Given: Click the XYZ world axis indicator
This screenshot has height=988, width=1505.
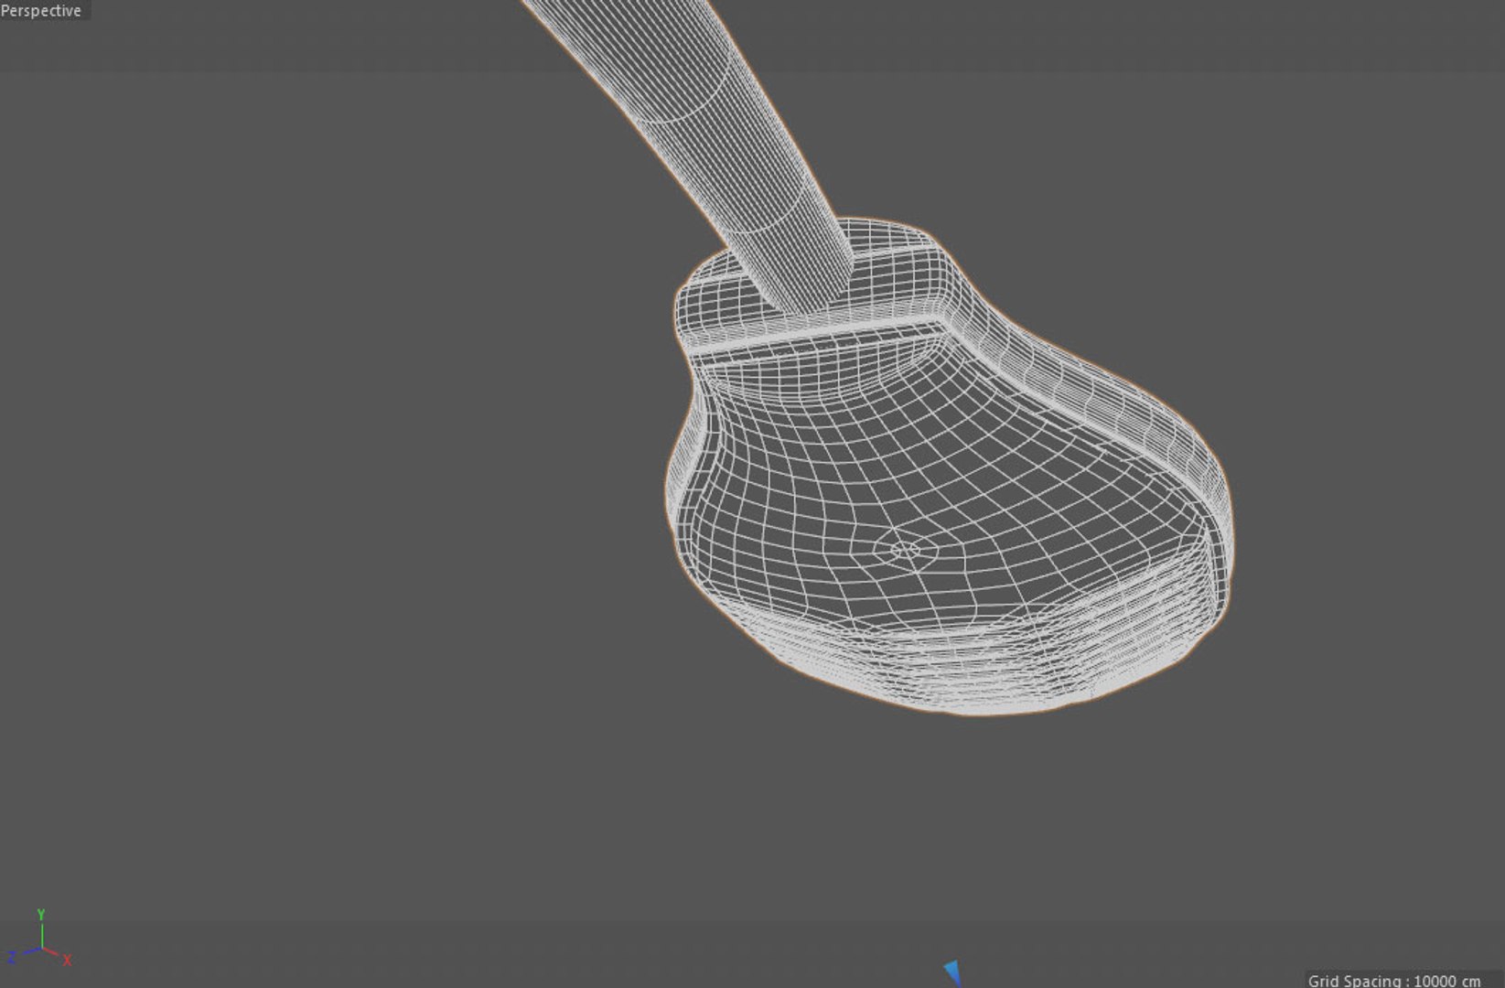Looking at the screenshot, I should 40,939.
